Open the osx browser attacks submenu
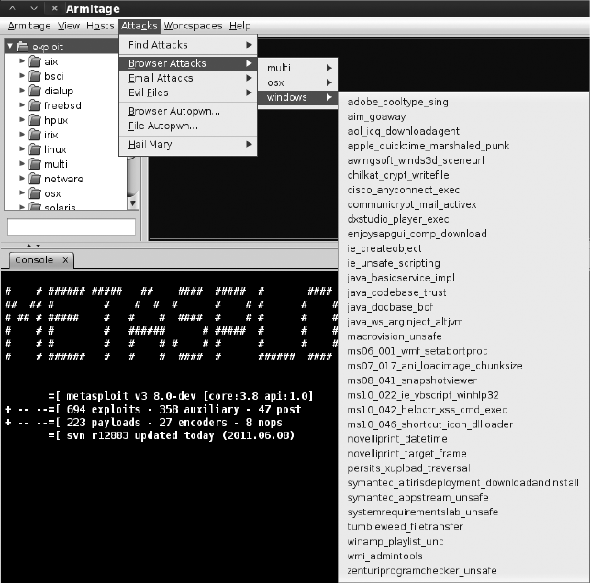This screenshot has width=590, height=583. click(297, 82)
